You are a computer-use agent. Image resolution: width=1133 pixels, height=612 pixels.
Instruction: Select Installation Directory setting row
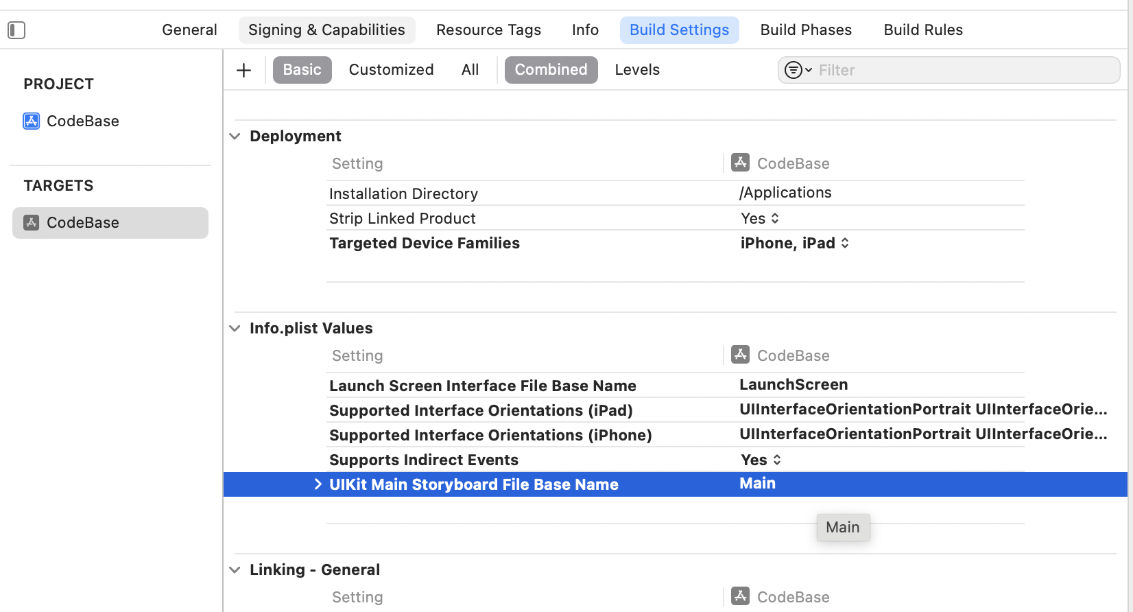(x=675, y=193)
